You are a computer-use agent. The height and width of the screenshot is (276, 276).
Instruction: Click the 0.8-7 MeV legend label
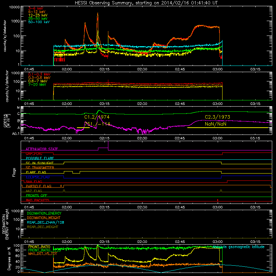[x=38, y=81]
